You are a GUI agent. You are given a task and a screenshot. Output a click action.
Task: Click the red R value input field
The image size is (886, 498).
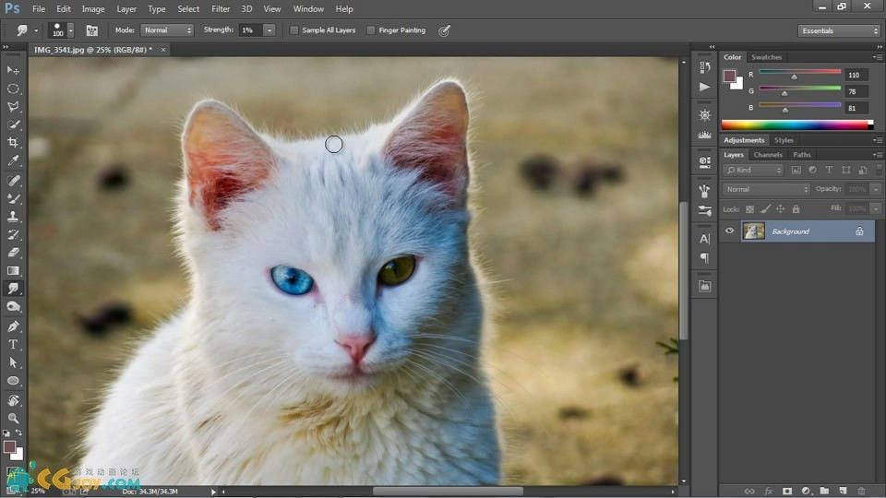tap(856, 75)
